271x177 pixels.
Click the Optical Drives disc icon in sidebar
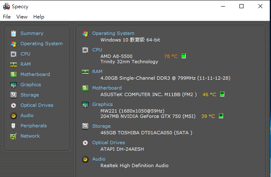point(14,105)
